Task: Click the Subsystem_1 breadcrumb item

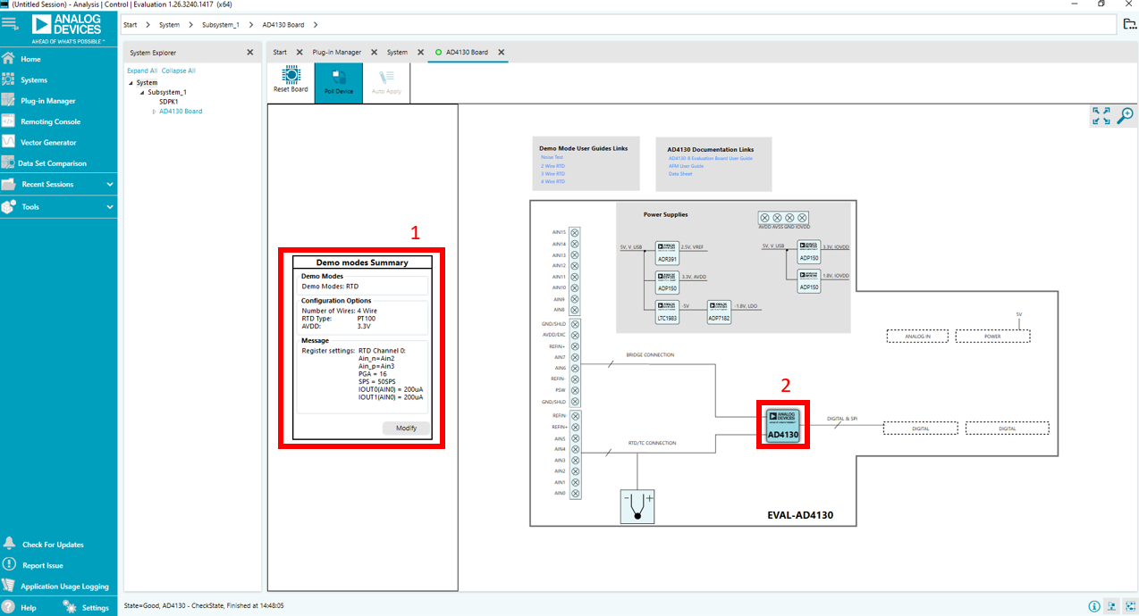Action: (x=221, y=25)
